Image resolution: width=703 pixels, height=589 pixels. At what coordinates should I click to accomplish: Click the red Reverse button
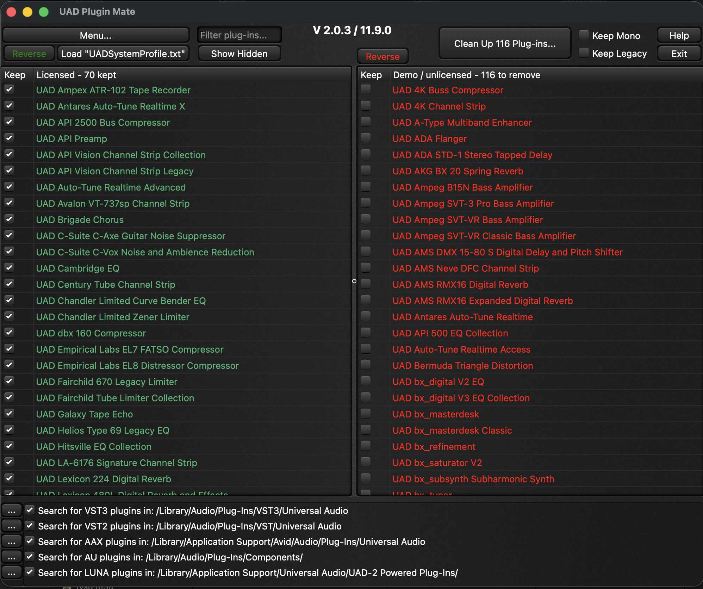(x=382, y=56)
